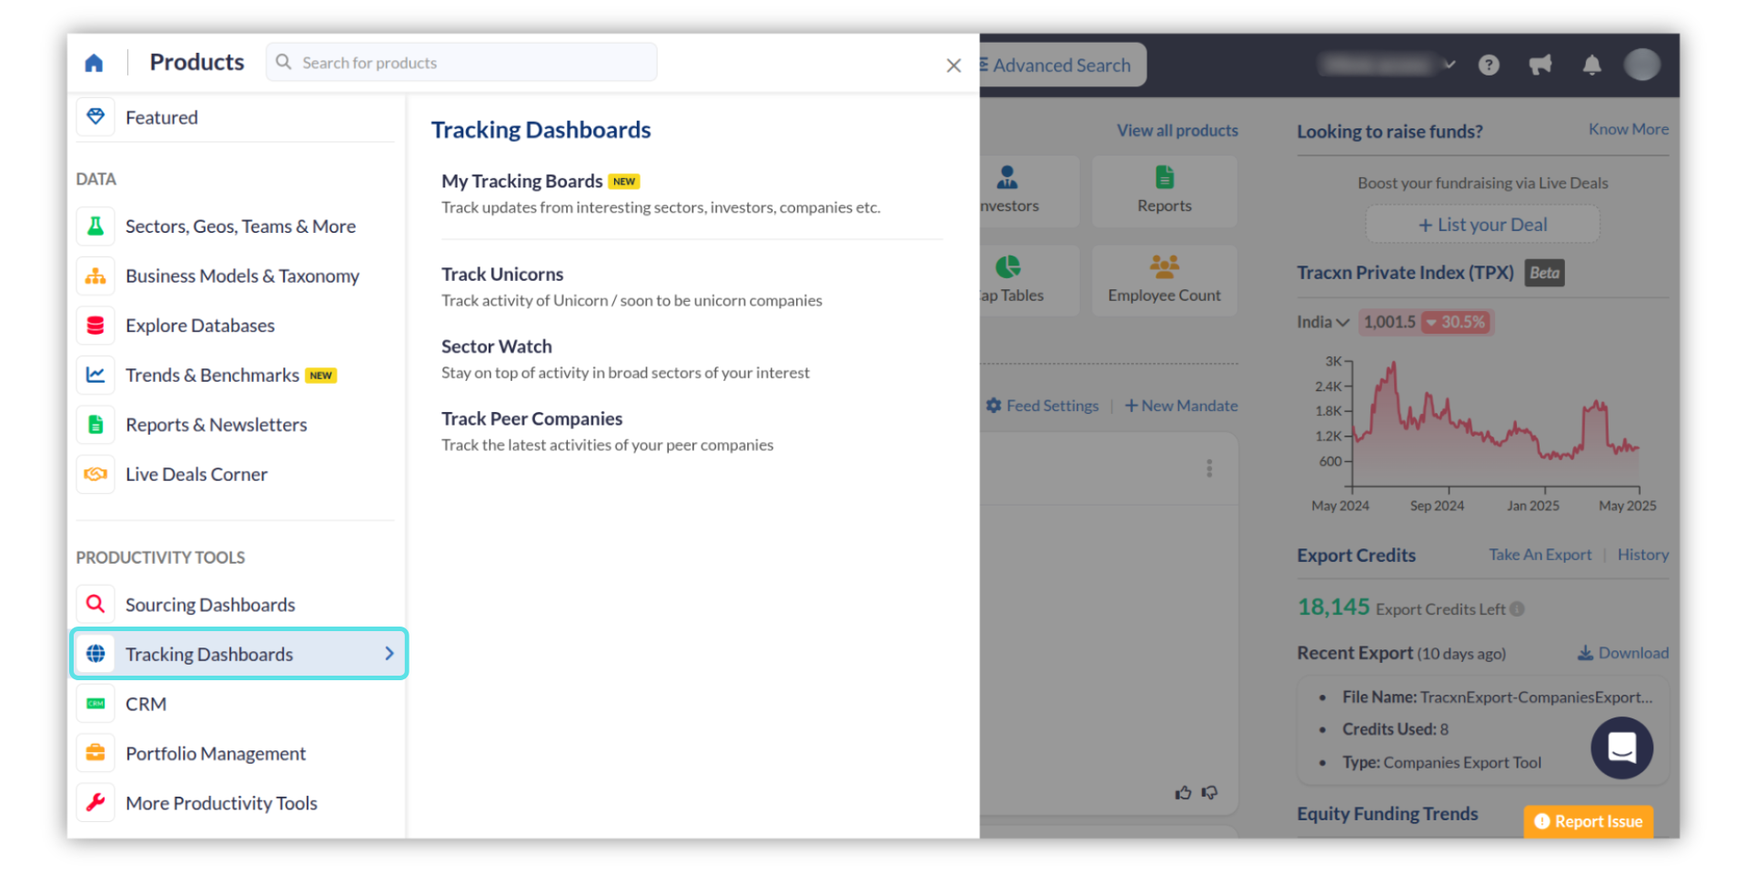Click the List your Deal button

point(1482,225)
